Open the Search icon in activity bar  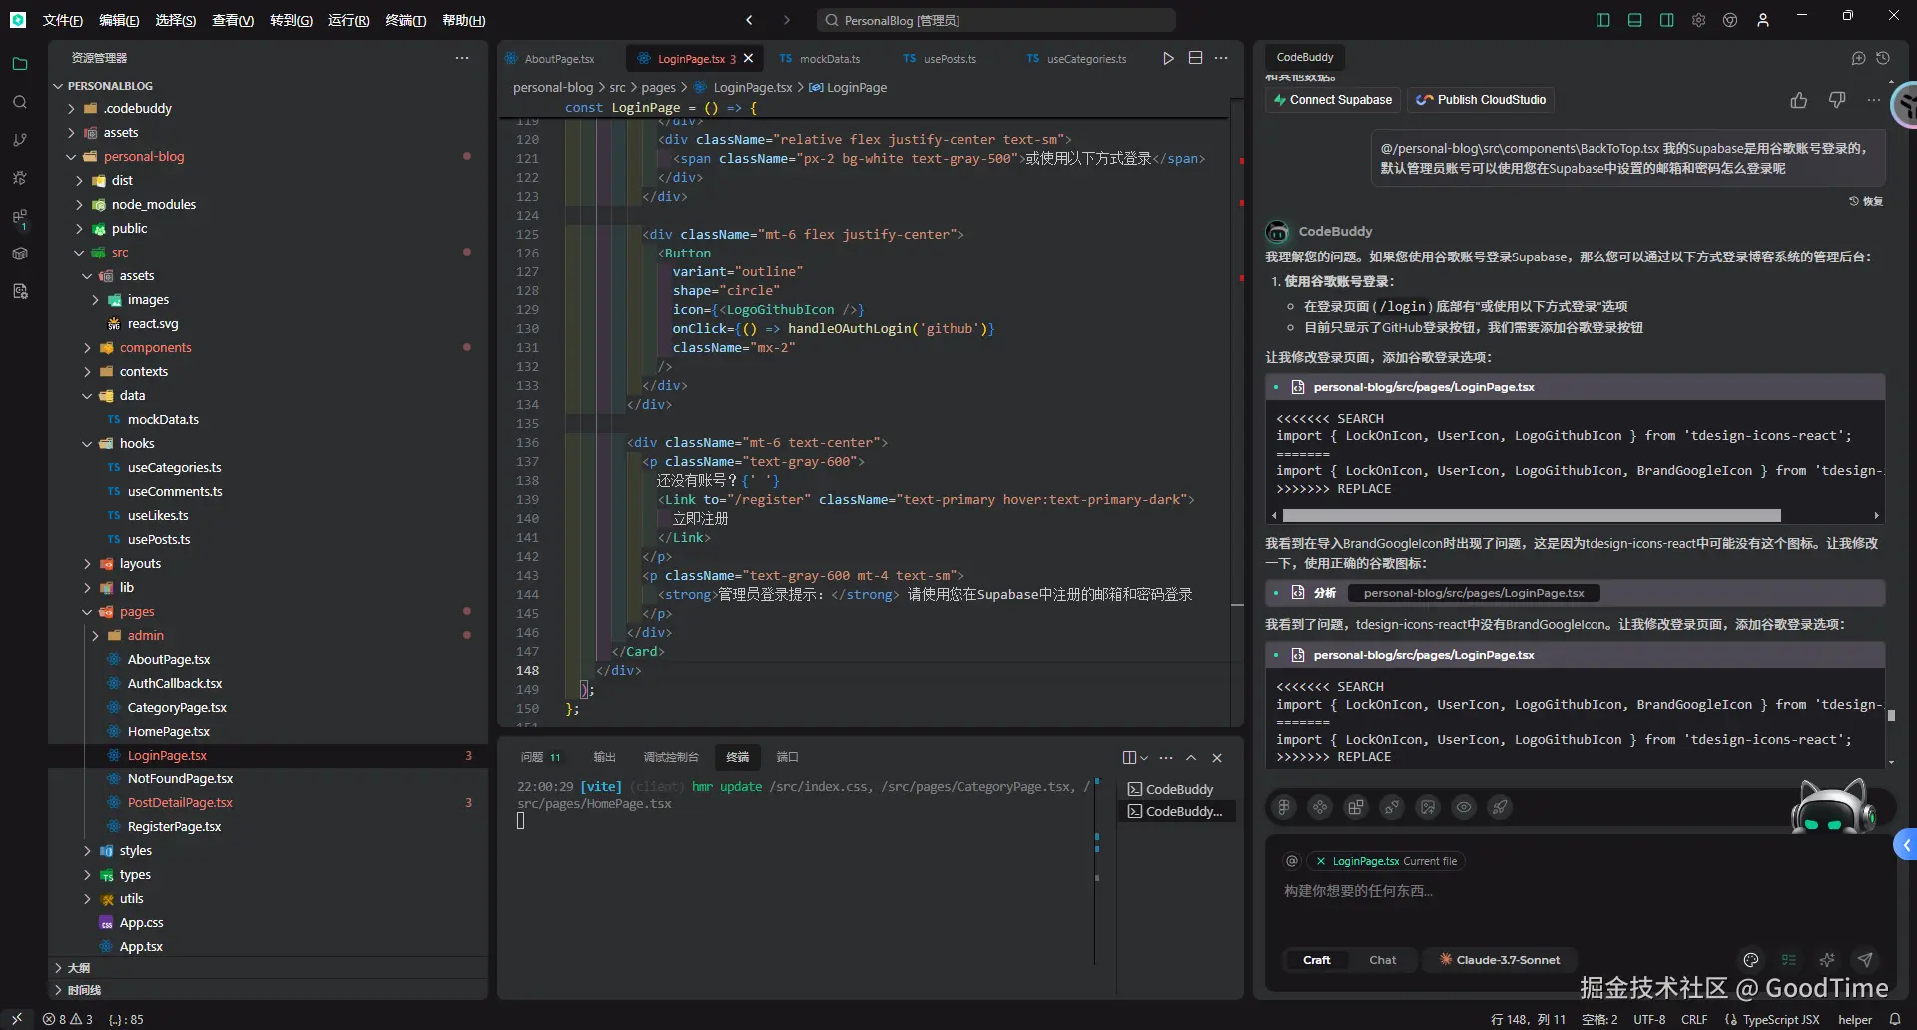19,102
